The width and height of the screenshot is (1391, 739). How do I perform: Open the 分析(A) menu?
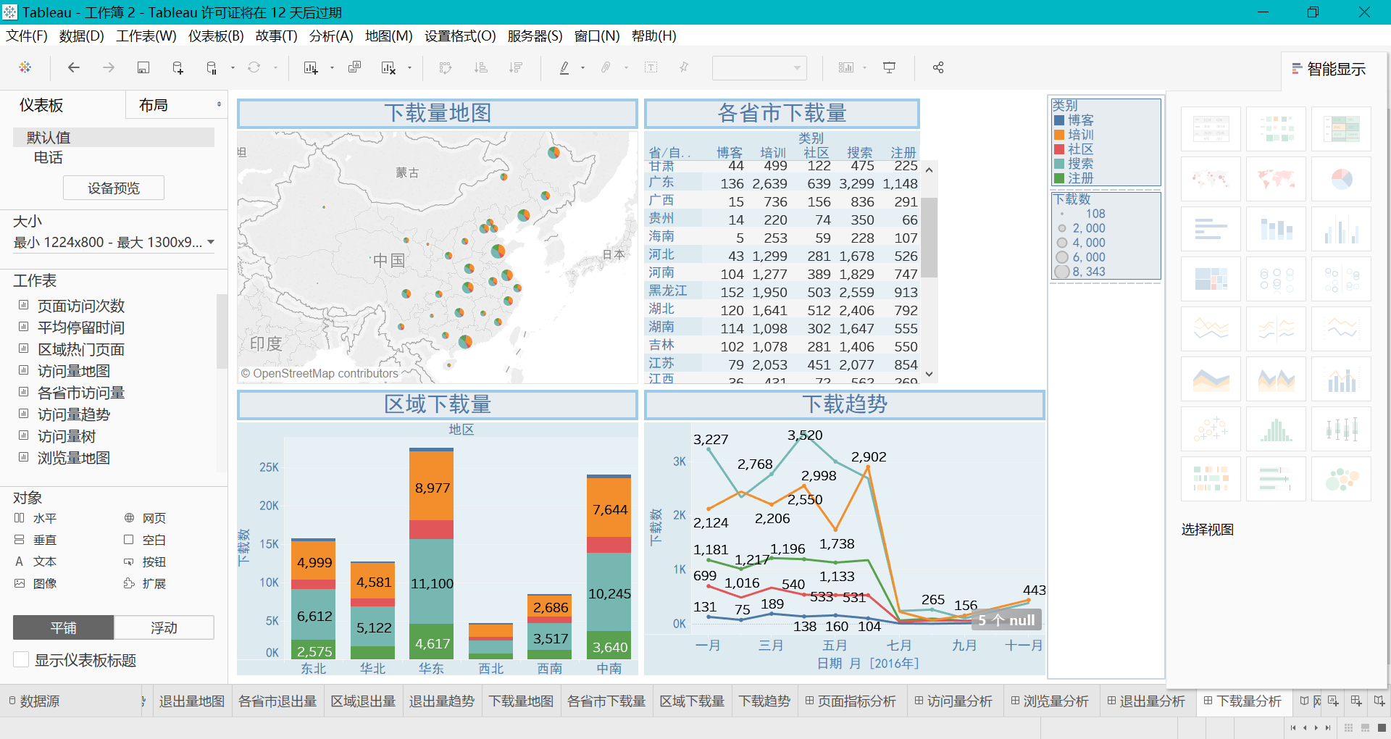(331, 36)
